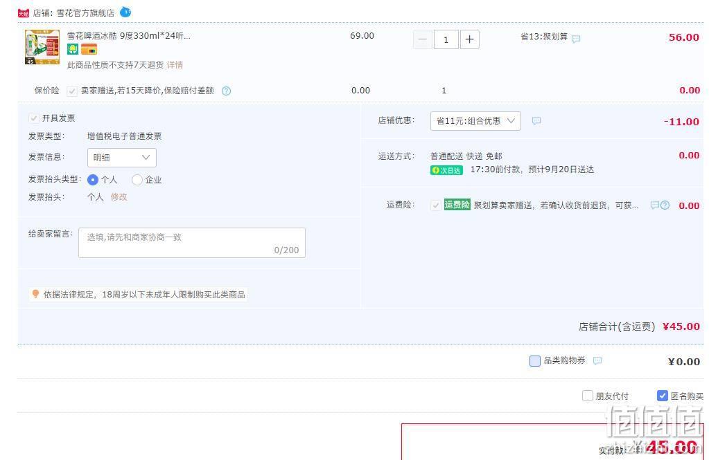Click the 省13:聚划算 promotion text

coord(544,37)
